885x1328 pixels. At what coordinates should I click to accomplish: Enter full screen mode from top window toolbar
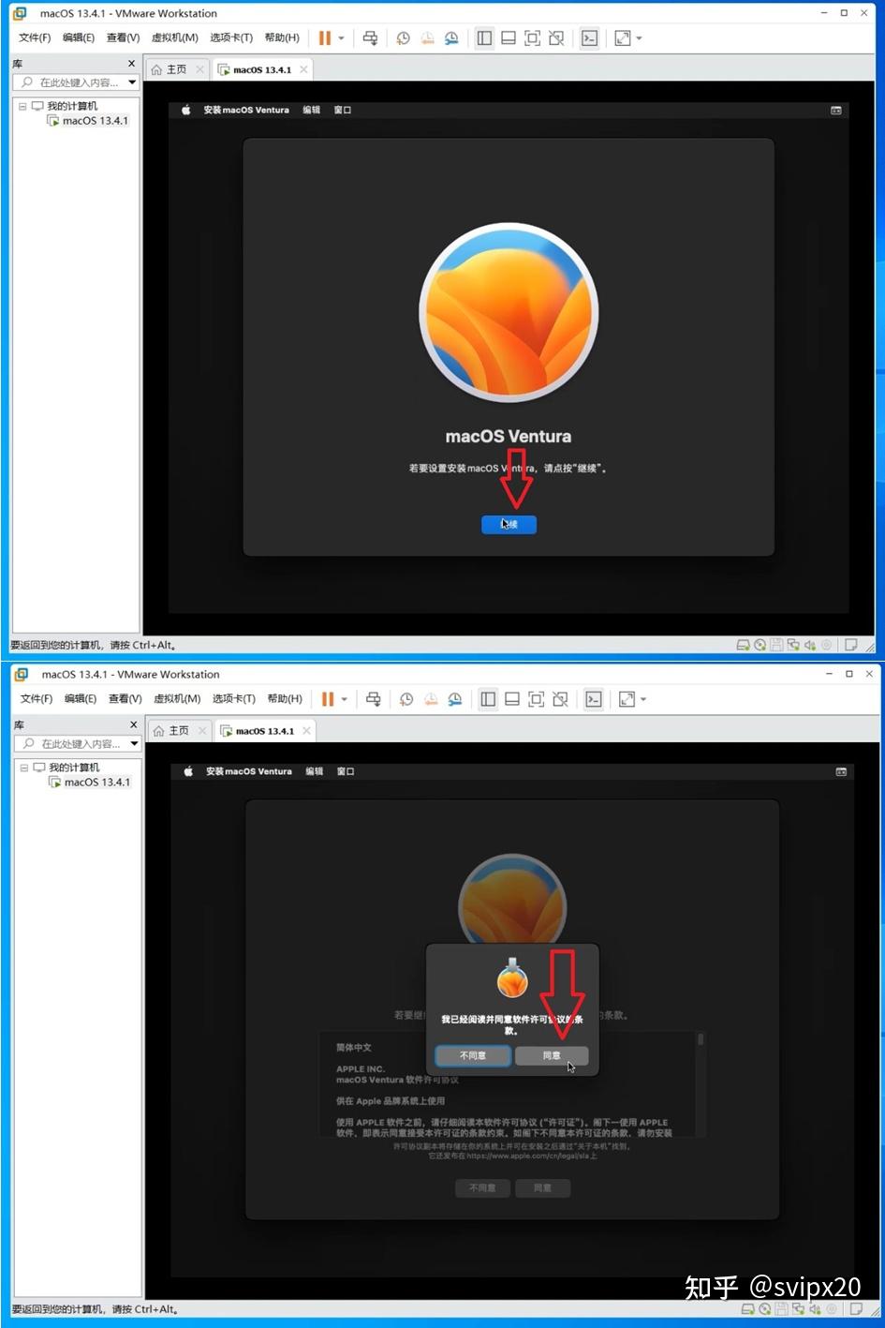click(533, 38)
